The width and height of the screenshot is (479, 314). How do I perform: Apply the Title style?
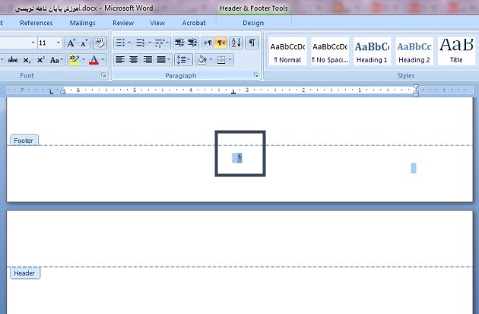[455, 51]
